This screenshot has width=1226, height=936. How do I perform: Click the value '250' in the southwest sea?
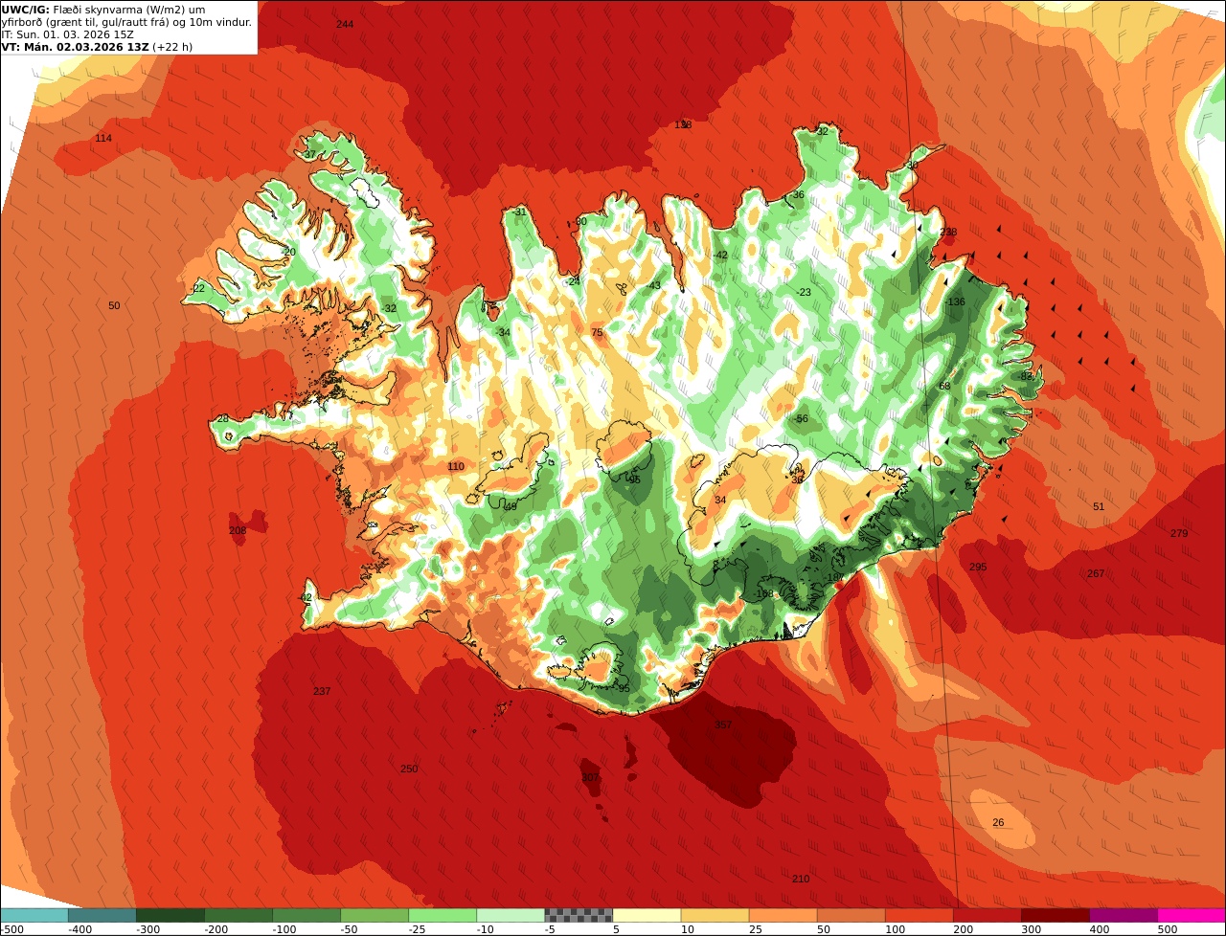(409, 769)
